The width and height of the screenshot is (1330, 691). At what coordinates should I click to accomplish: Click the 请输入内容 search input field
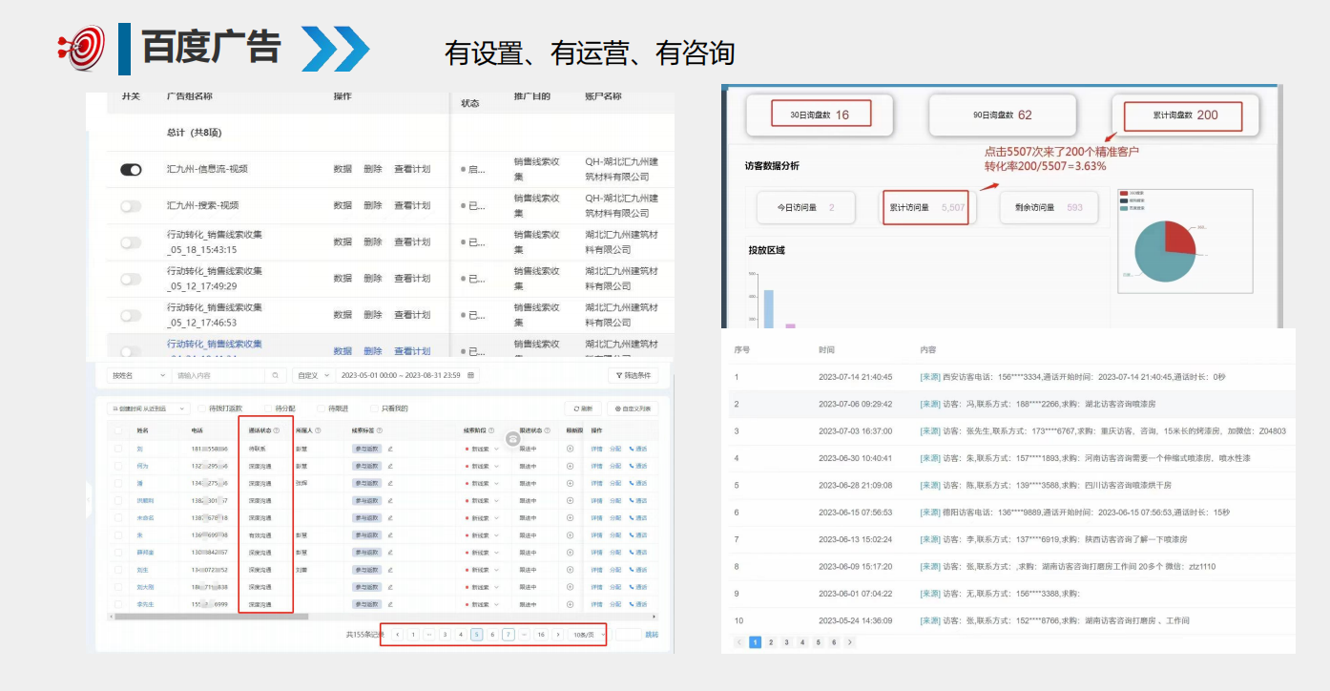click(218, 375)
